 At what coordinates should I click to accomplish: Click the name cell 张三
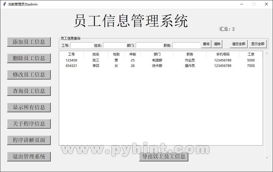(96, 60)
